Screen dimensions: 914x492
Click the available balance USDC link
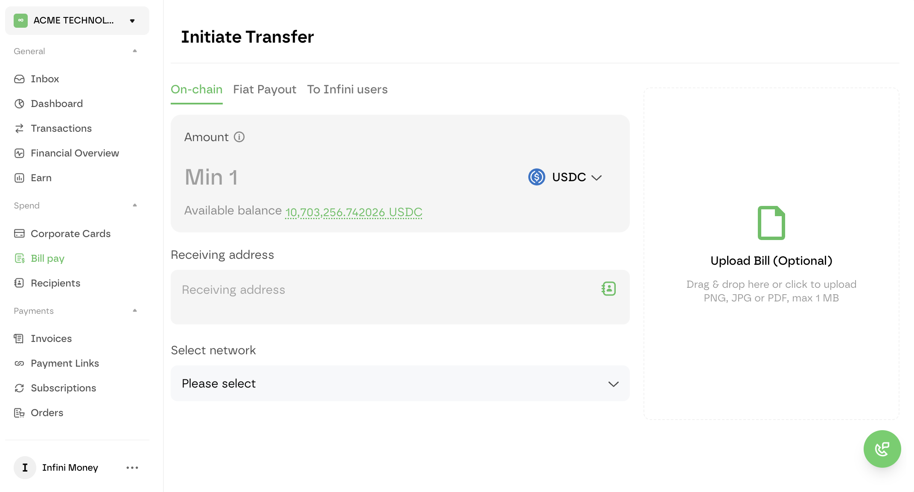[x=354, y=212]
